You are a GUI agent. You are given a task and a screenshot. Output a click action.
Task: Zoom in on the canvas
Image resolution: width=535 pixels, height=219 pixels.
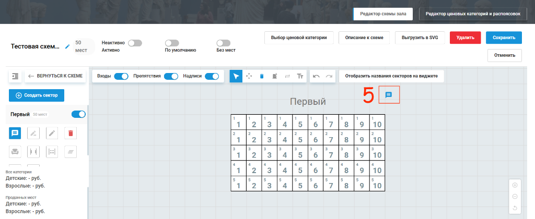[515, 185]
